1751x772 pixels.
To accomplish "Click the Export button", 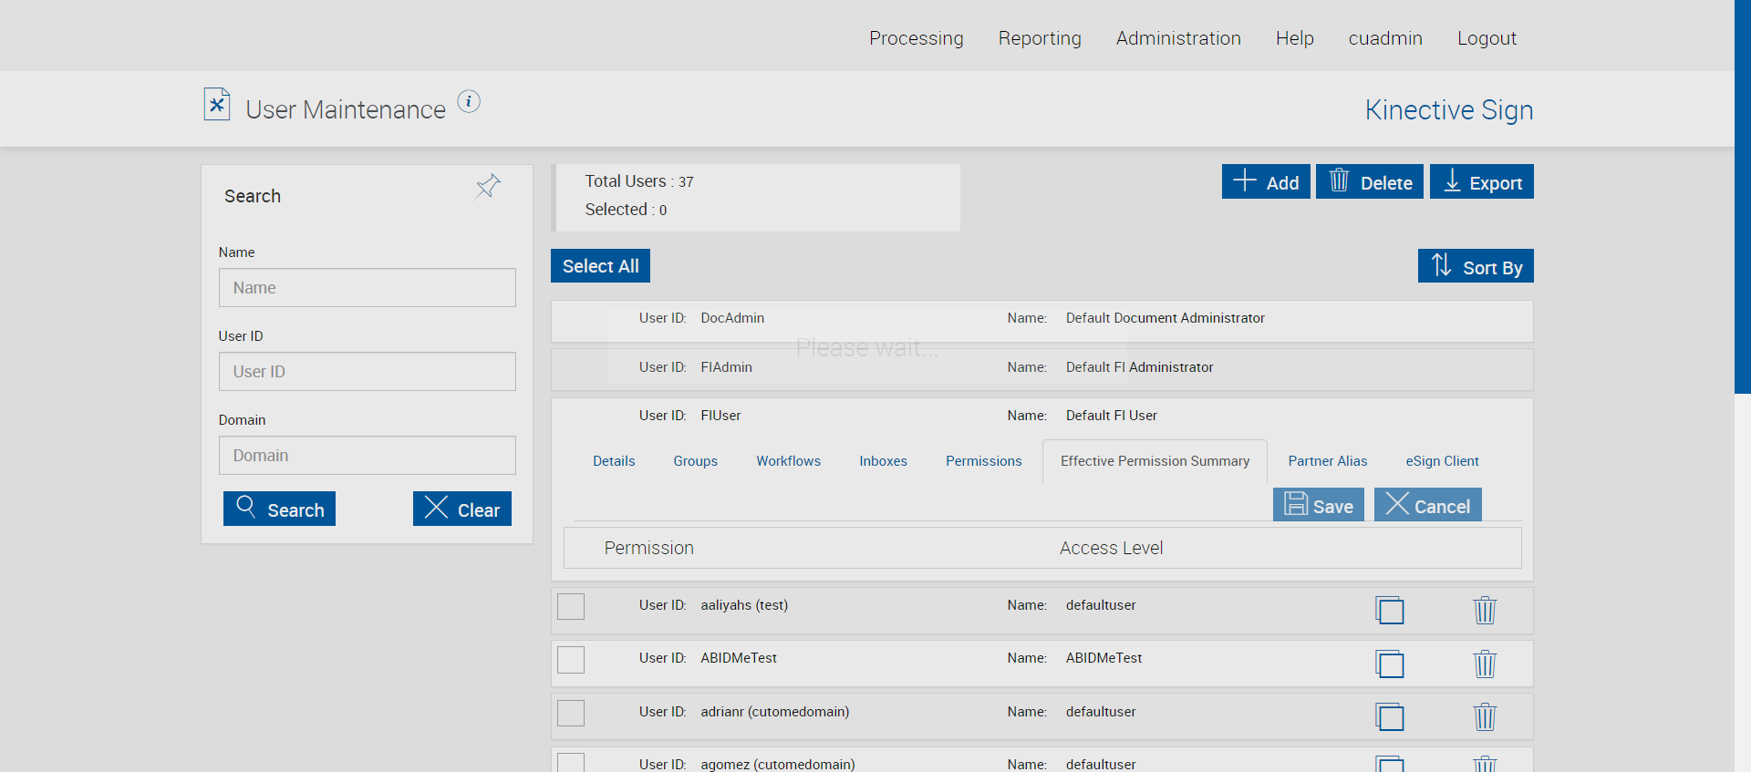I will [x=1481, y=181].
